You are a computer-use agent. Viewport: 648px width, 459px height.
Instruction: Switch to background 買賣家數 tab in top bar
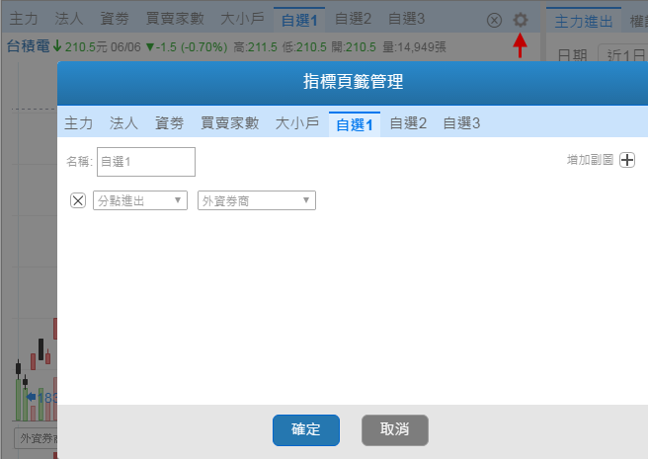click(175, 19)
